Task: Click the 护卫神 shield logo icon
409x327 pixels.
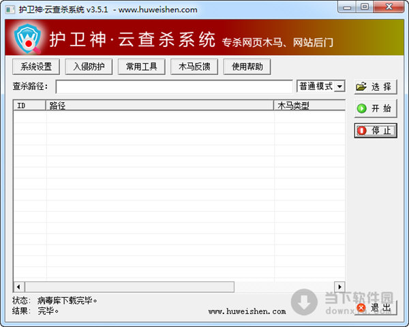Action: click(x=27, y=39)
